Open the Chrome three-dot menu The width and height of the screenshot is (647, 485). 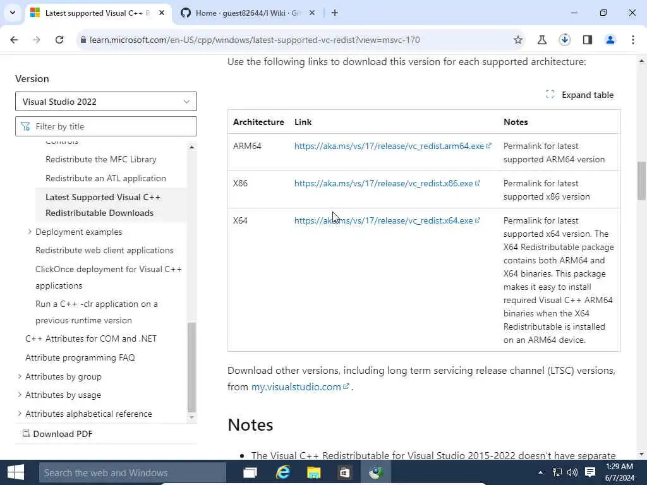(633, 40)
